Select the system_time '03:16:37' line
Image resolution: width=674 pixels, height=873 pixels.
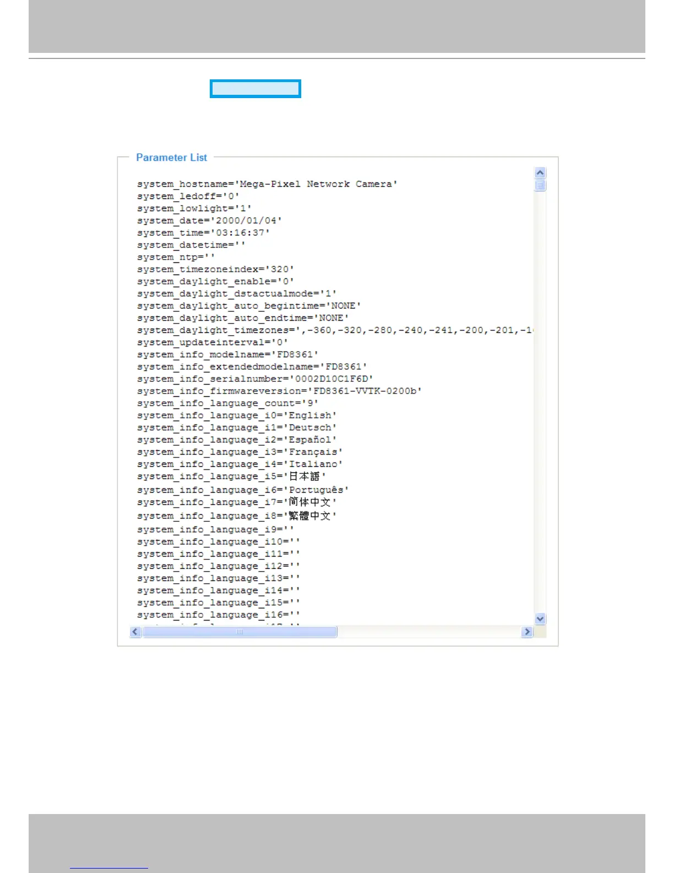pos(203,233)
